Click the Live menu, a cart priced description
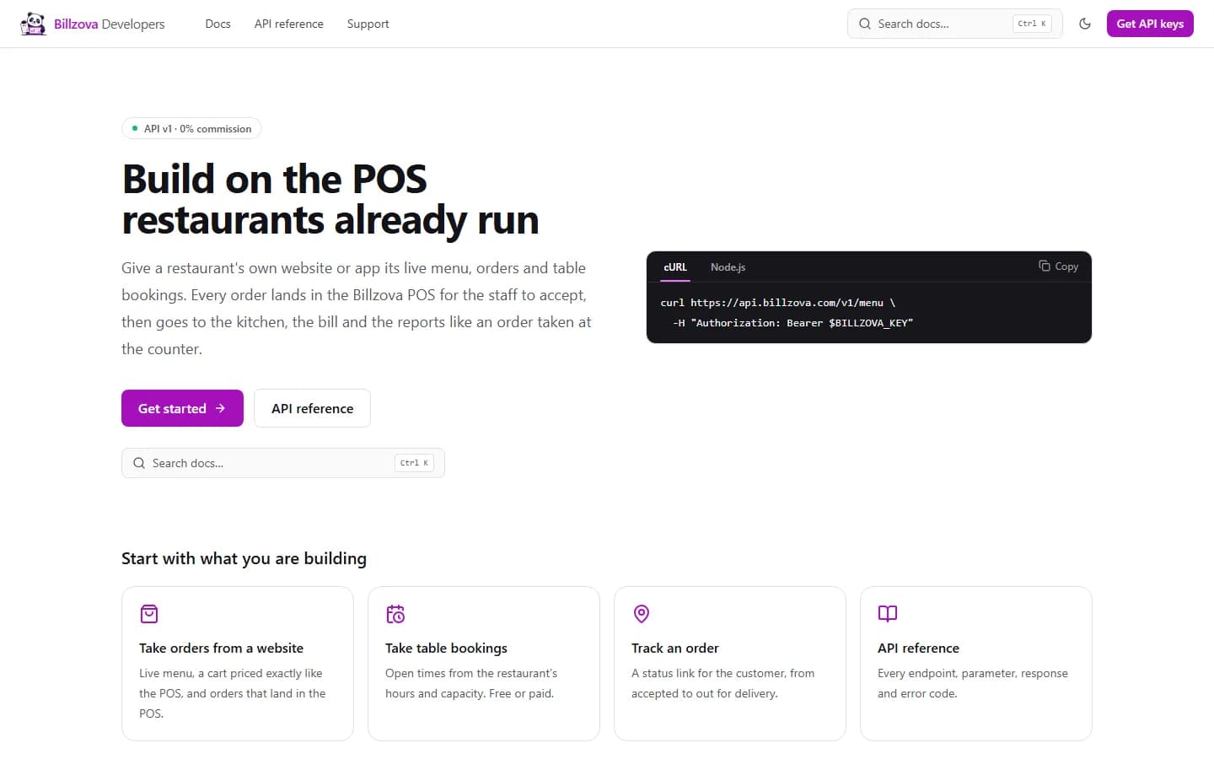Screen dimensions: 1214x759 point(233,693)
